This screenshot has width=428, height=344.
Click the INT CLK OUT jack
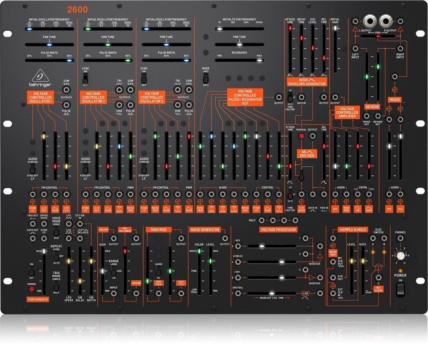(x=333, y=262)
